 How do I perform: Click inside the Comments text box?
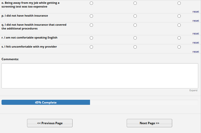[x=100, y=76]
